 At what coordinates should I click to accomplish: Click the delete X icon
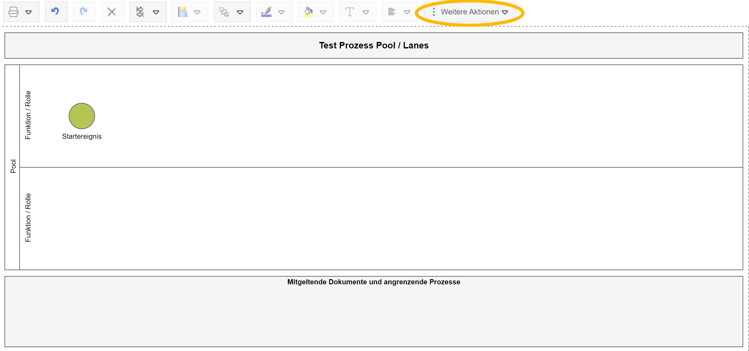click(x=112, y=12)
